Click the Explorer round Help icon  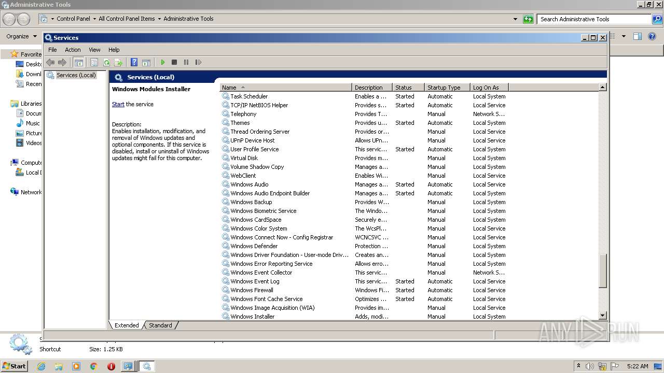point(652,36)
